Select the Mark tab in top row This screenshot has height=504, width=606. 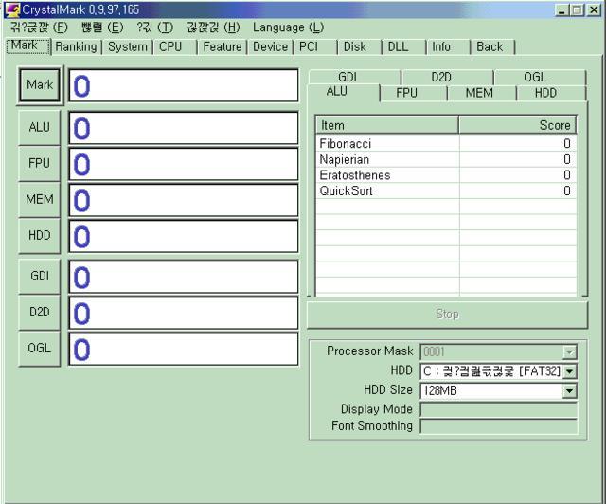click(x=28, y=46)
